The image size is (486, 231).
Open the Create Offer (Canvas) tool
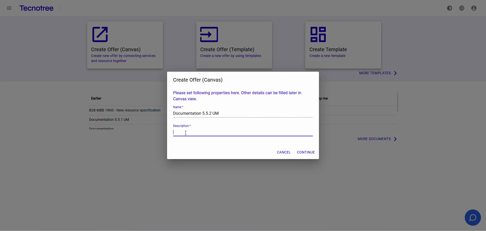click(125, 45)
